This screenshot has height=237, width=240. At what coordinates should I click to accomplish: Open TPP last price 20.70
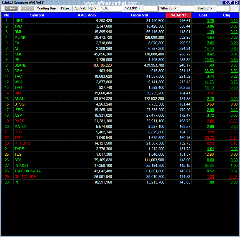209,138
